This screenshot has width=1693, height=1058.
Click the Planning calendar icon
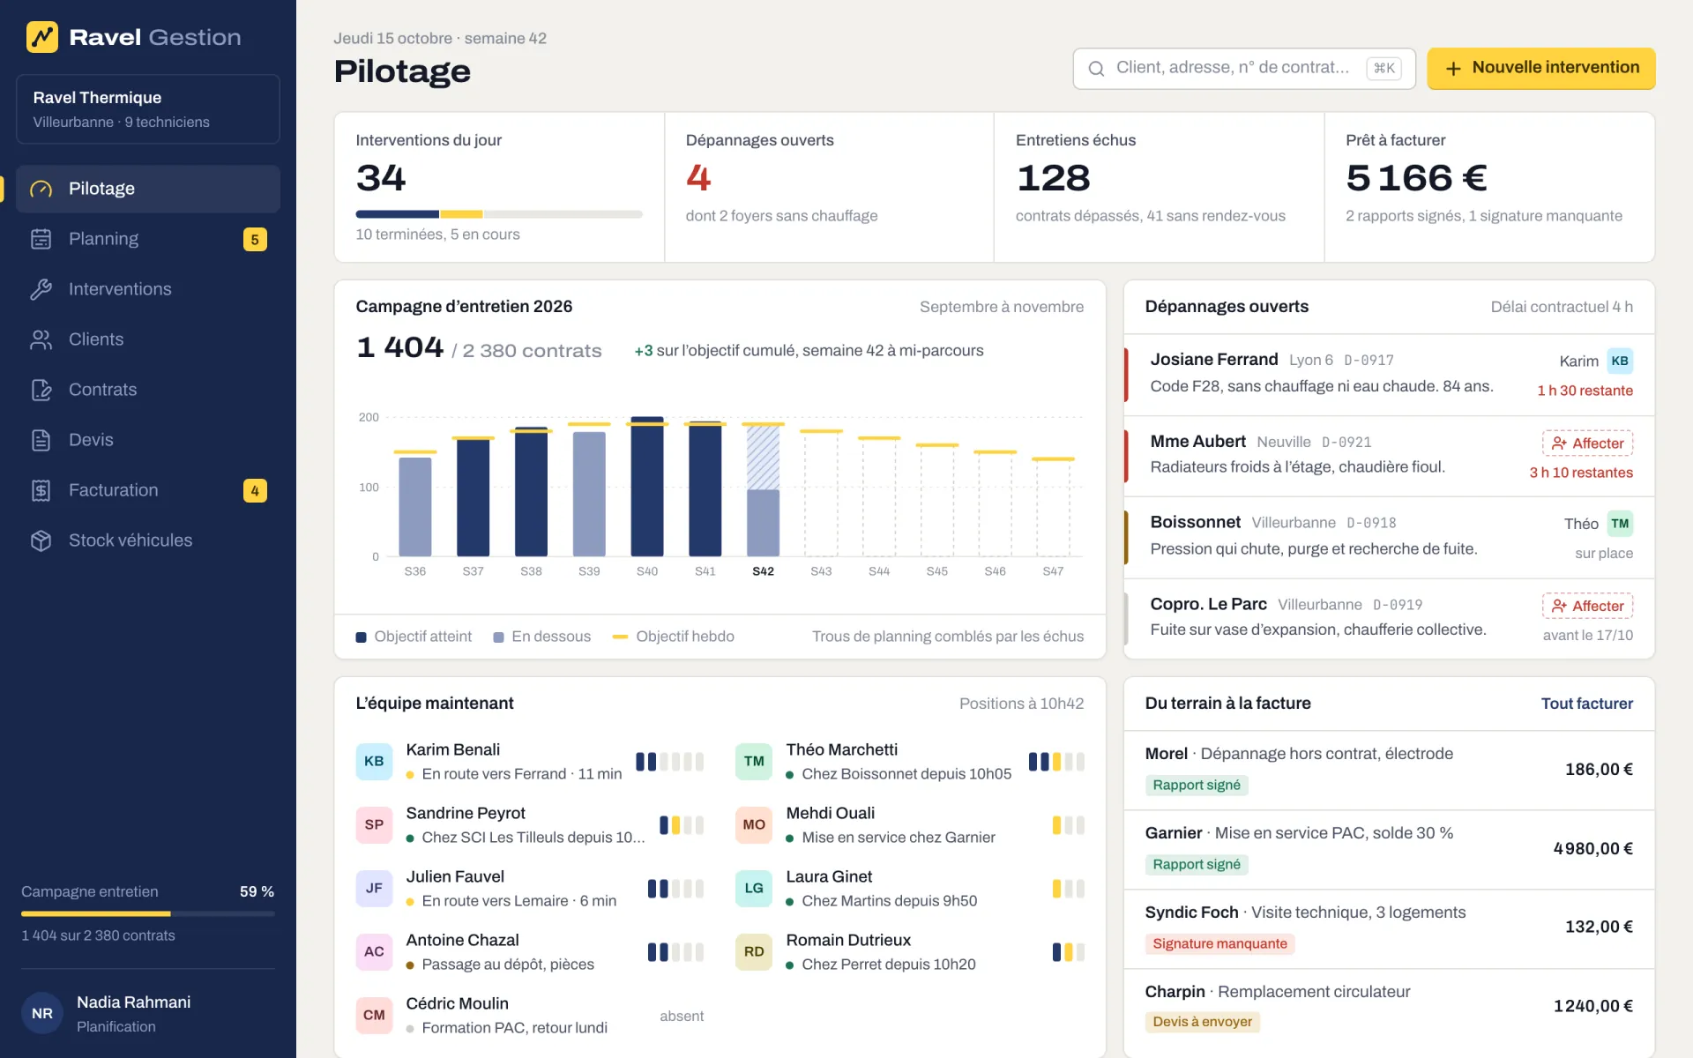point(41,239)
